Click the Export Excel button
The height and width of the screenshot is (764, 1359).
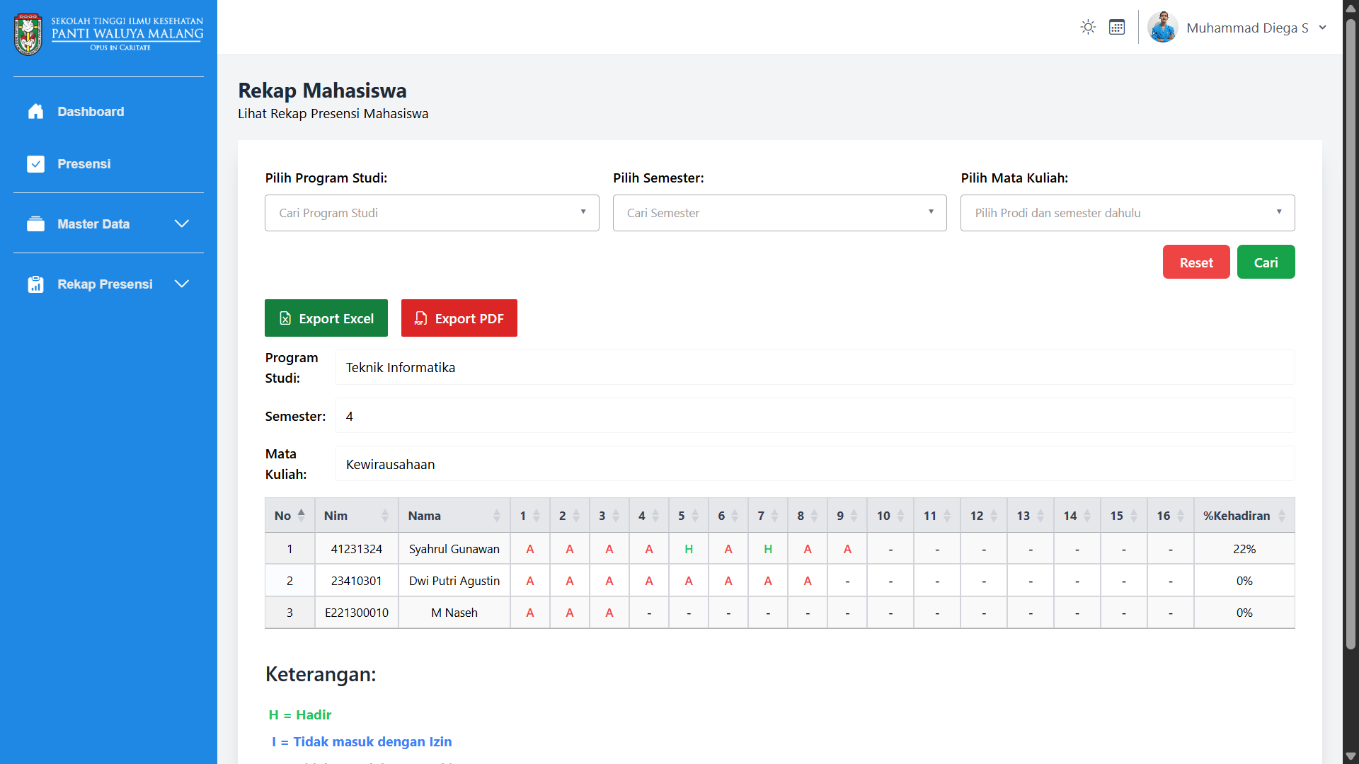point(326,318)
